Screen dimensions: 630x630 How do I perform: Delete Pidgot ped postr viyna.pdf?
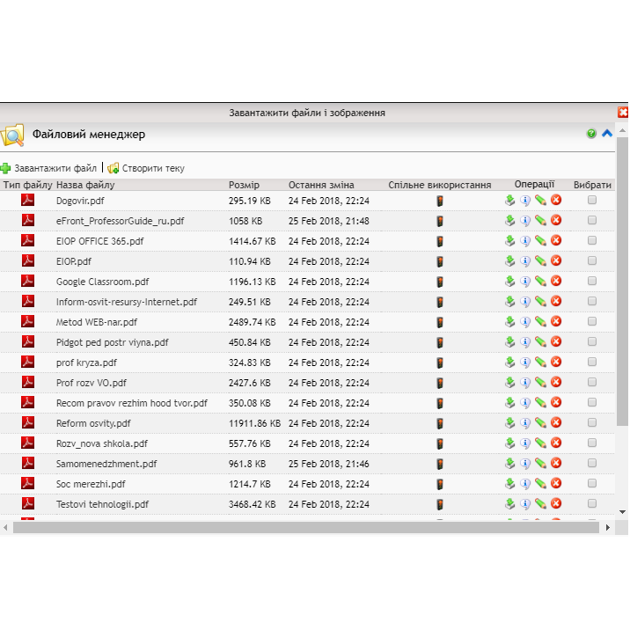point(556,341)
